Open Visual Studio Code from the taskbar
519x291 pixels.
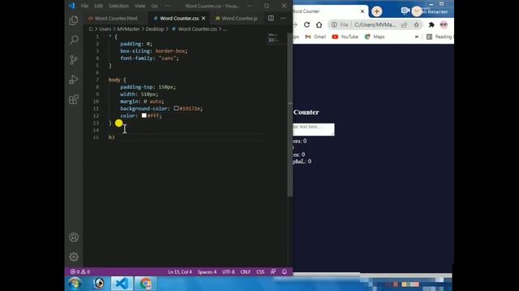[122, 284]
